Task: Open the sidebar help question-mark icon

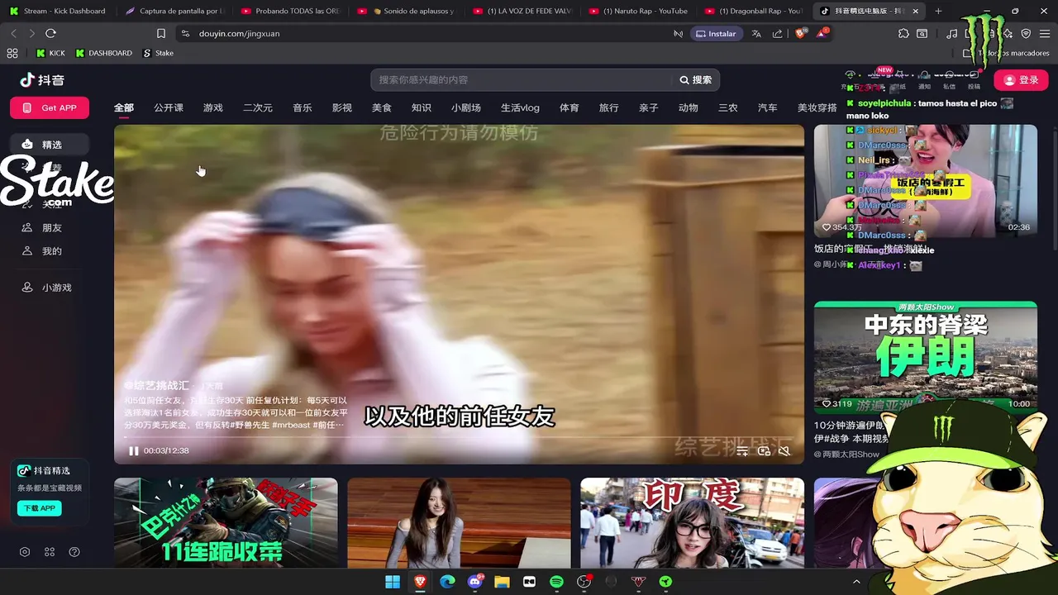Action: (x=74, y=552)
